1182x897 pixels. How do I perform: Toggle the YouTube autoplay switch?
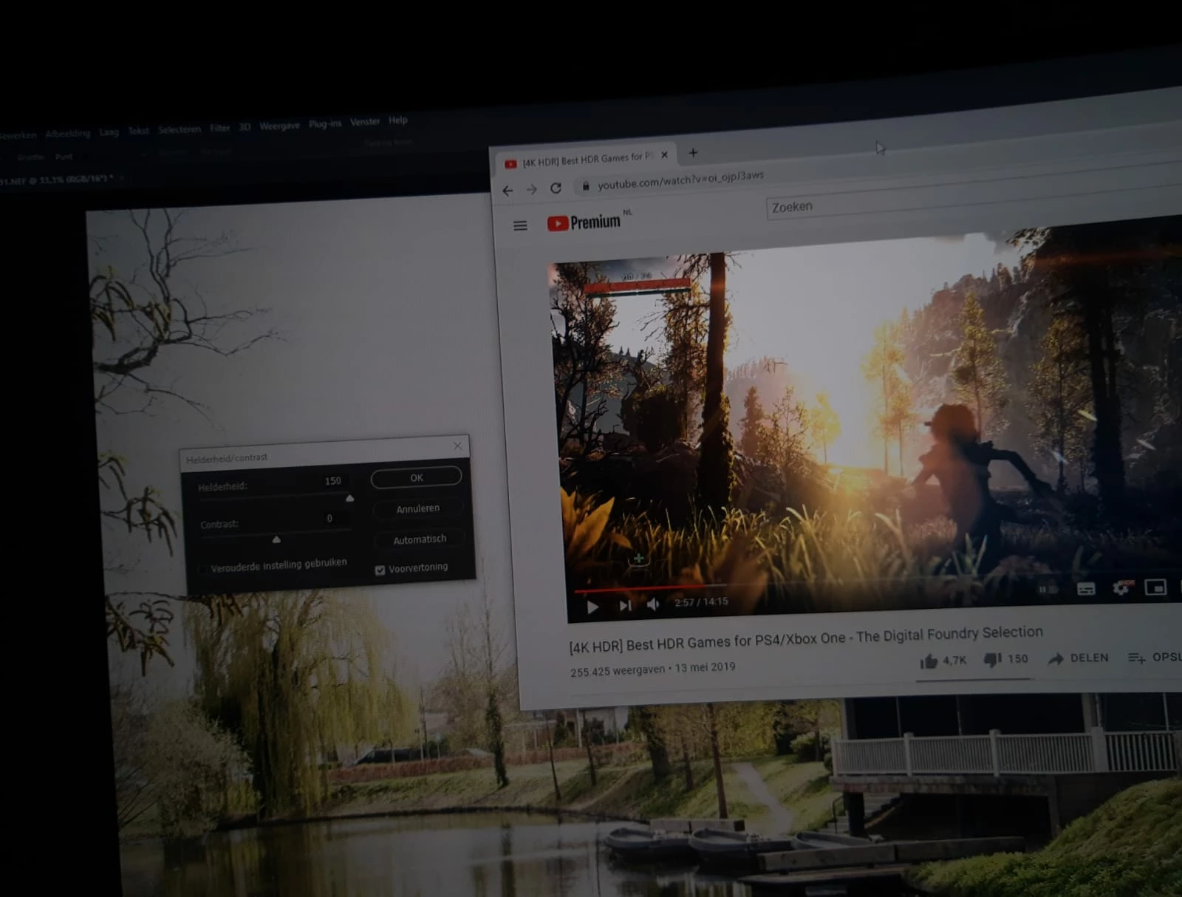point(1048,590)
